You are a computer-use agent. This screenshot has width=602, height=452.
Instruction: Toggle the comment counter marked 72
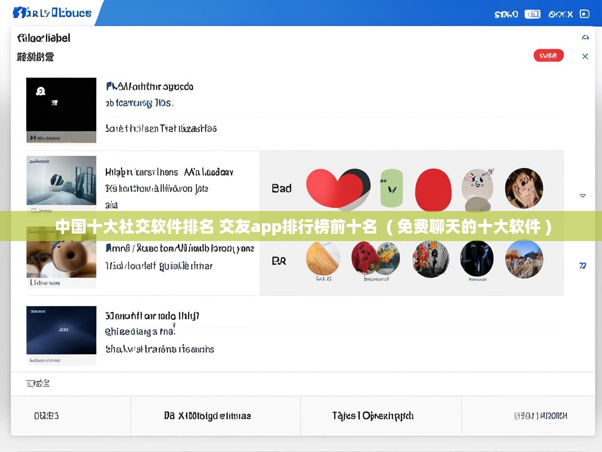pos(582,266)
